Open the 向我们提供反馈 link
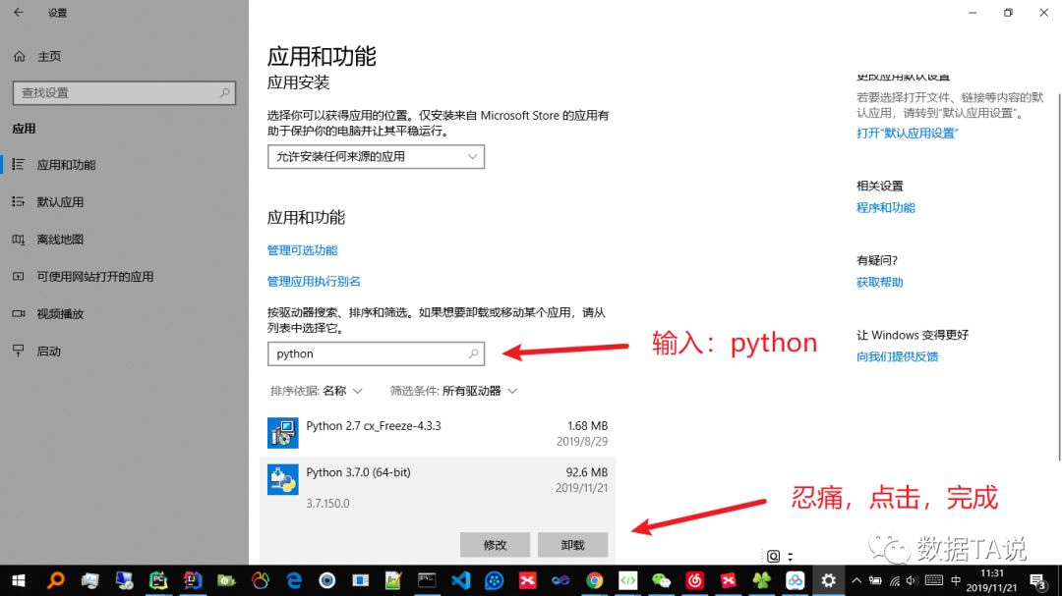The height and width of the screenshot is (596, 1062). tap(897, 356)
